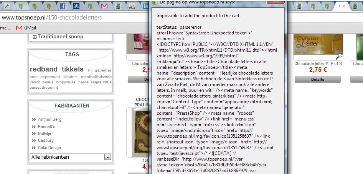Click the TAGS block heading
Image resolution: width=363 pixels, height=174 pixels.
click(72, 54)
